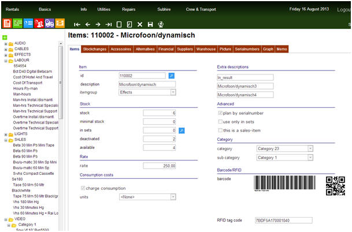Expand the AUDIO folder
This screenshot has width=352, height=232.
pos(6,44)
